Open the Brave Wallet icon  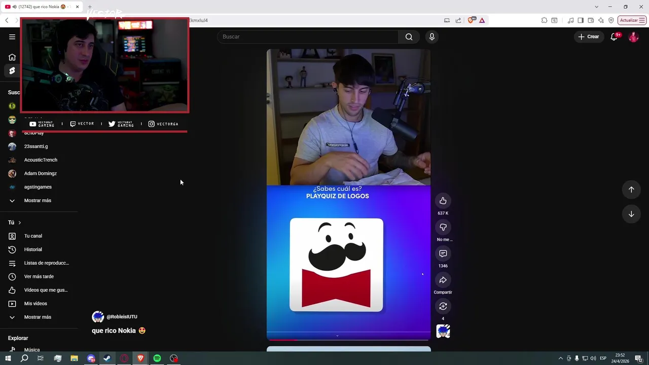pyautogui.click(x=591, y=20)
